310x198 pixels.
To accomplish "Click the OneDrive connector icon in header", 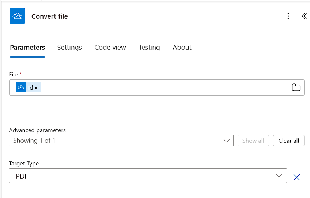I will click(17, 16).
